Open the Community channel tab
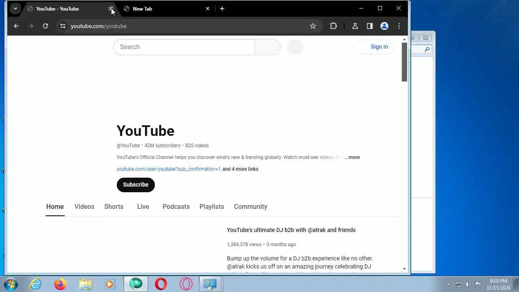 click(251, 207)
